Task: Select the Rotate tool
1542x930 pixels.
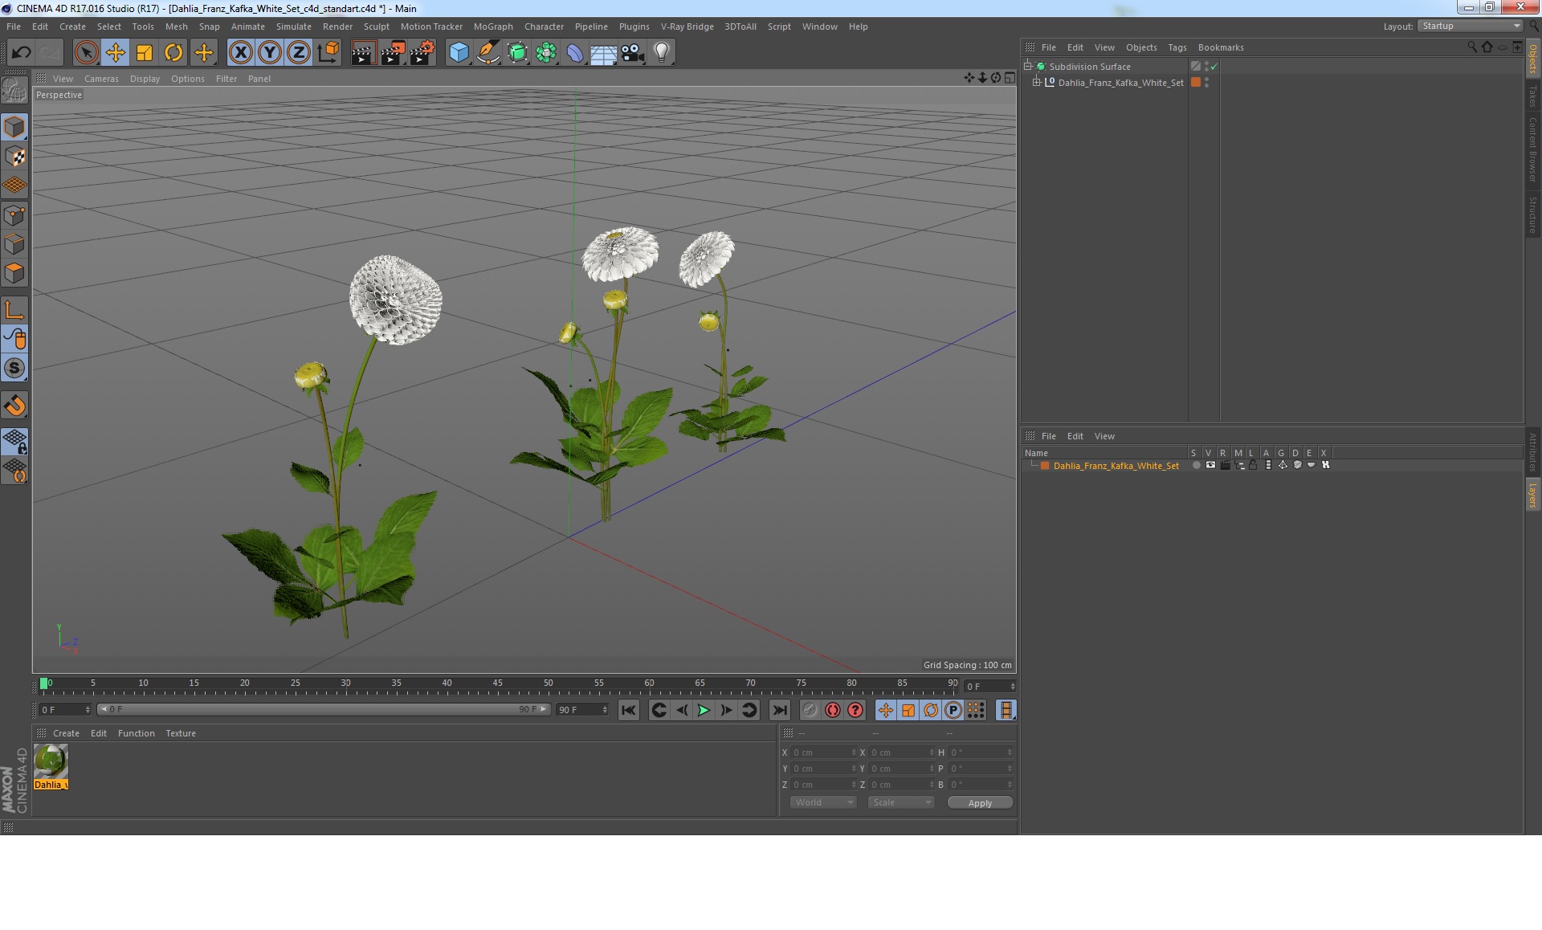Action: (173, 53)
